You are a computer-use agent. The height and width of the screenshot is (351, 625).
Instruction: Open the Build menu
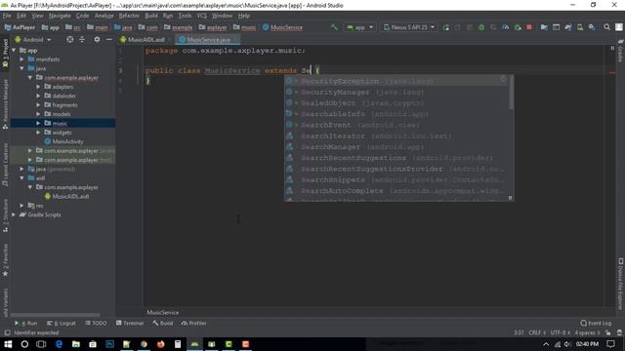[x=151, y=16]
